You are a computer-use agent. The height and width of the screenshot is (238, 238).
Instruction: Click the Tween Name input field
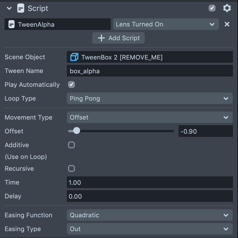point(150,71)
